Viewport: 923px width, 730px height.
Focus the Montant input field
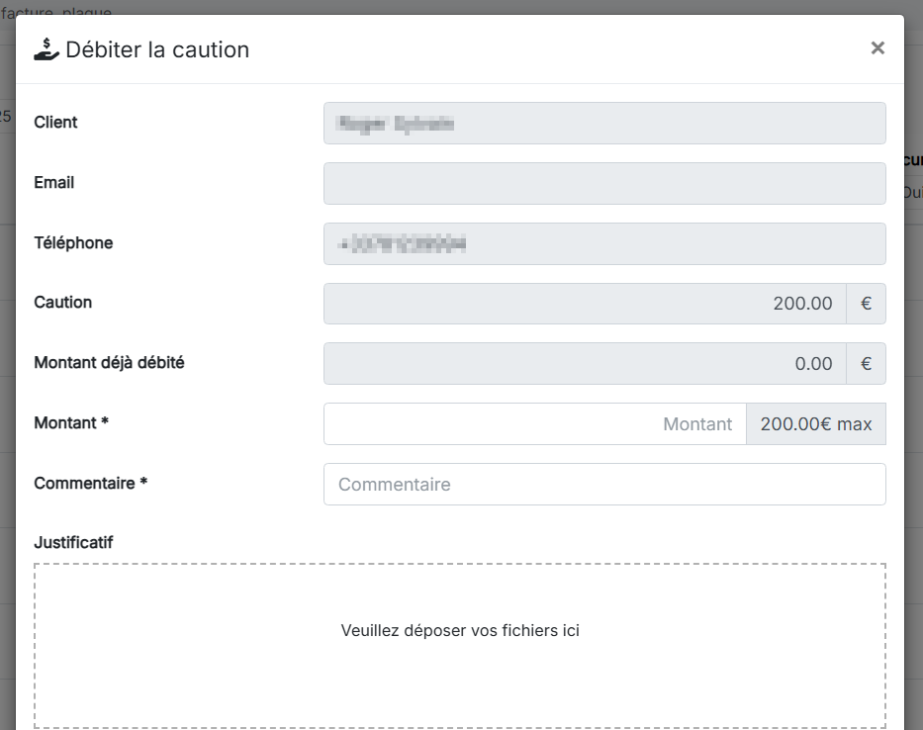click(x=534, y=424)
